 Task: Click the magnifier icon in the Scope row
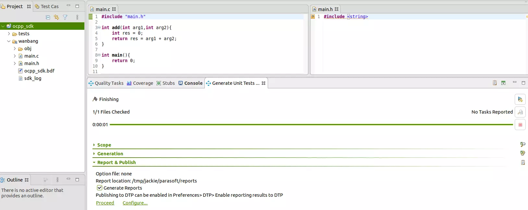pos(522,145)
